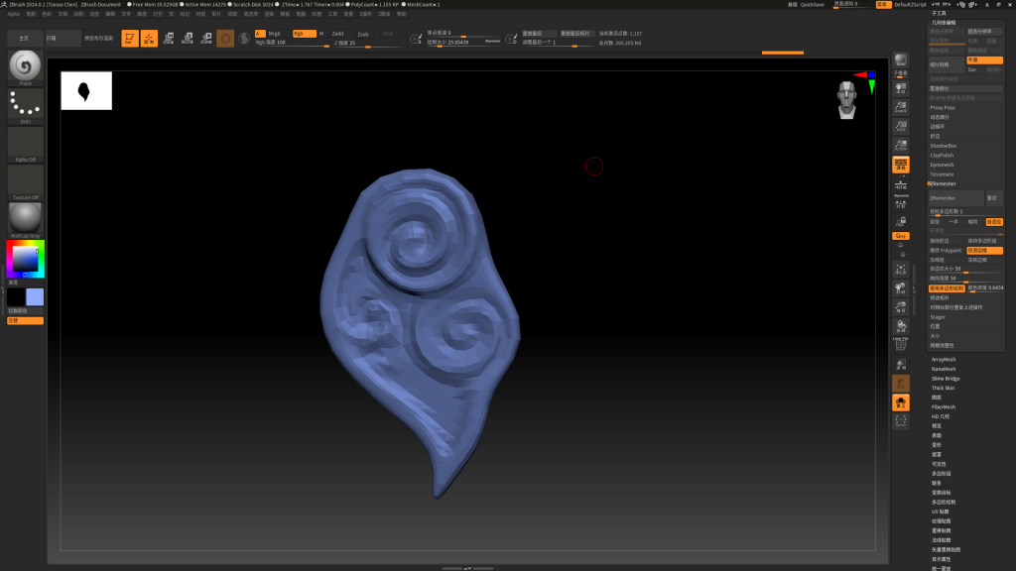Viewport: 1016px width, 571px height.
Task: Open the Dots stroke picker
Action: pos(26,105)
